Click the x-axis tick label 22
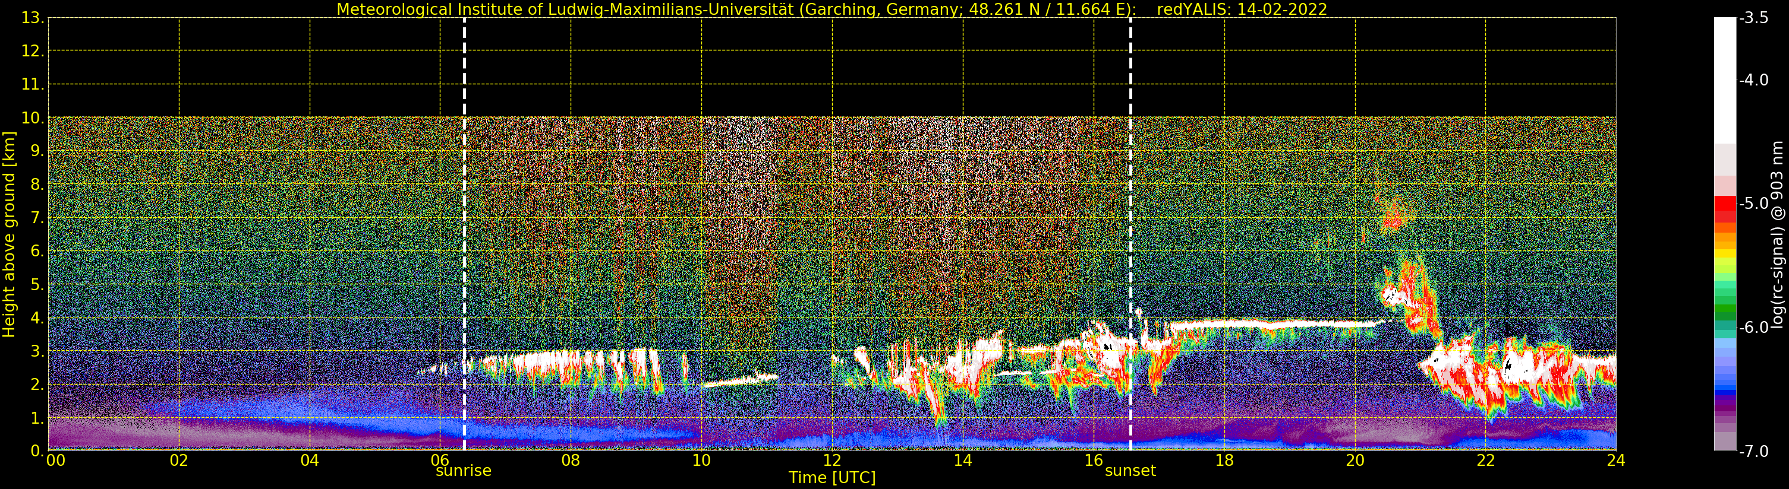Screen dimensions: 1789x489 pos(1485,461)
